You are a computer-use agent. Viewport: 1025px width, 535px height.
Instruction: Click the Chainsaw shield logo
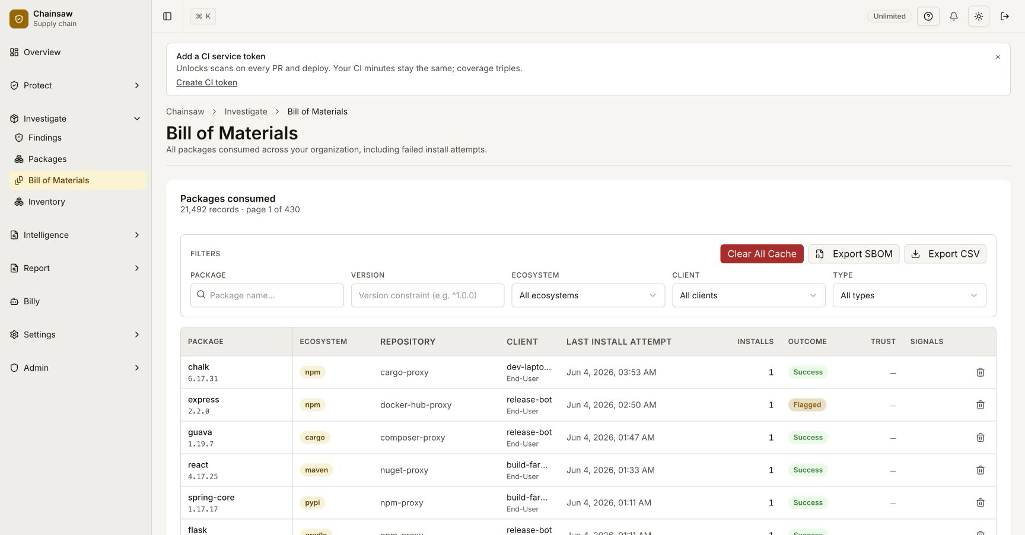click(19, 19)
